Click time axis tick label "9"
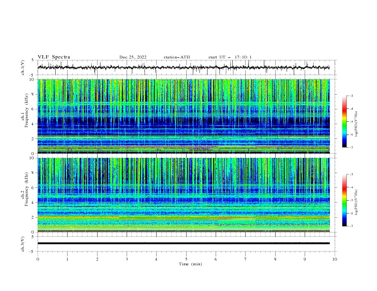Image resolution: width=377 pixels, height=291 pixels. (x=305, y=259)
